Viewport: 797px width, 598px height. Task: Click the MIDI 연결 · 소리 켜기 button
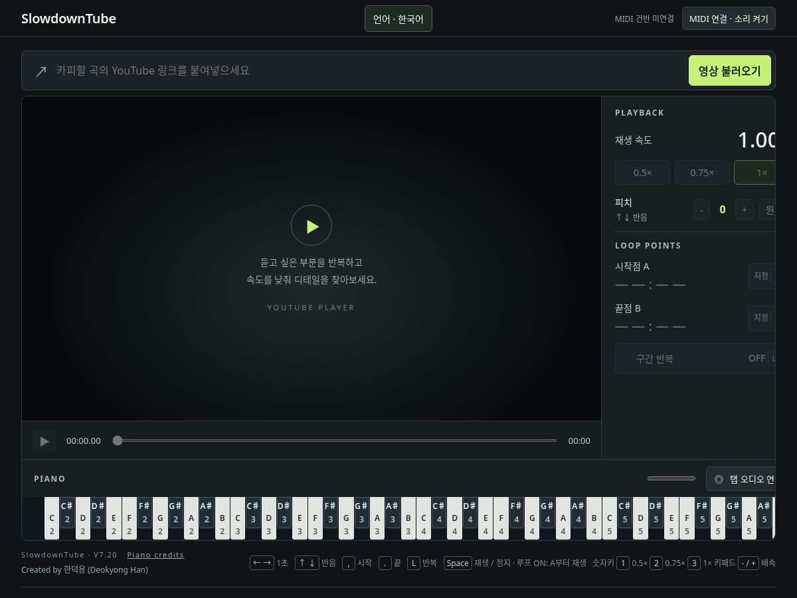(x=729, y=19)
